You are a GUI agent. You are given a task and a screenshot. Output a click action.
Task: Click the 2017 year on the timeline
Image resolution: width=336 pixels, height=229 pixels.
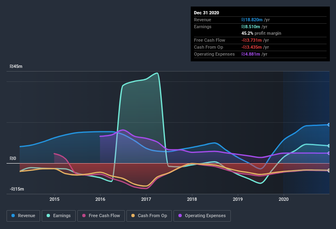(146, 199)
